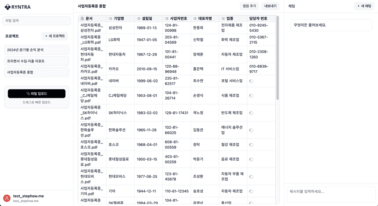Click contact number 010-9245-5430

pos(261,28)
